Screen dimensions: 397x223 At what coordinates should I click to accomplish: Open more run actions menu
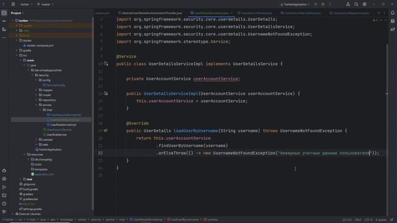click(x=330, y=4)
